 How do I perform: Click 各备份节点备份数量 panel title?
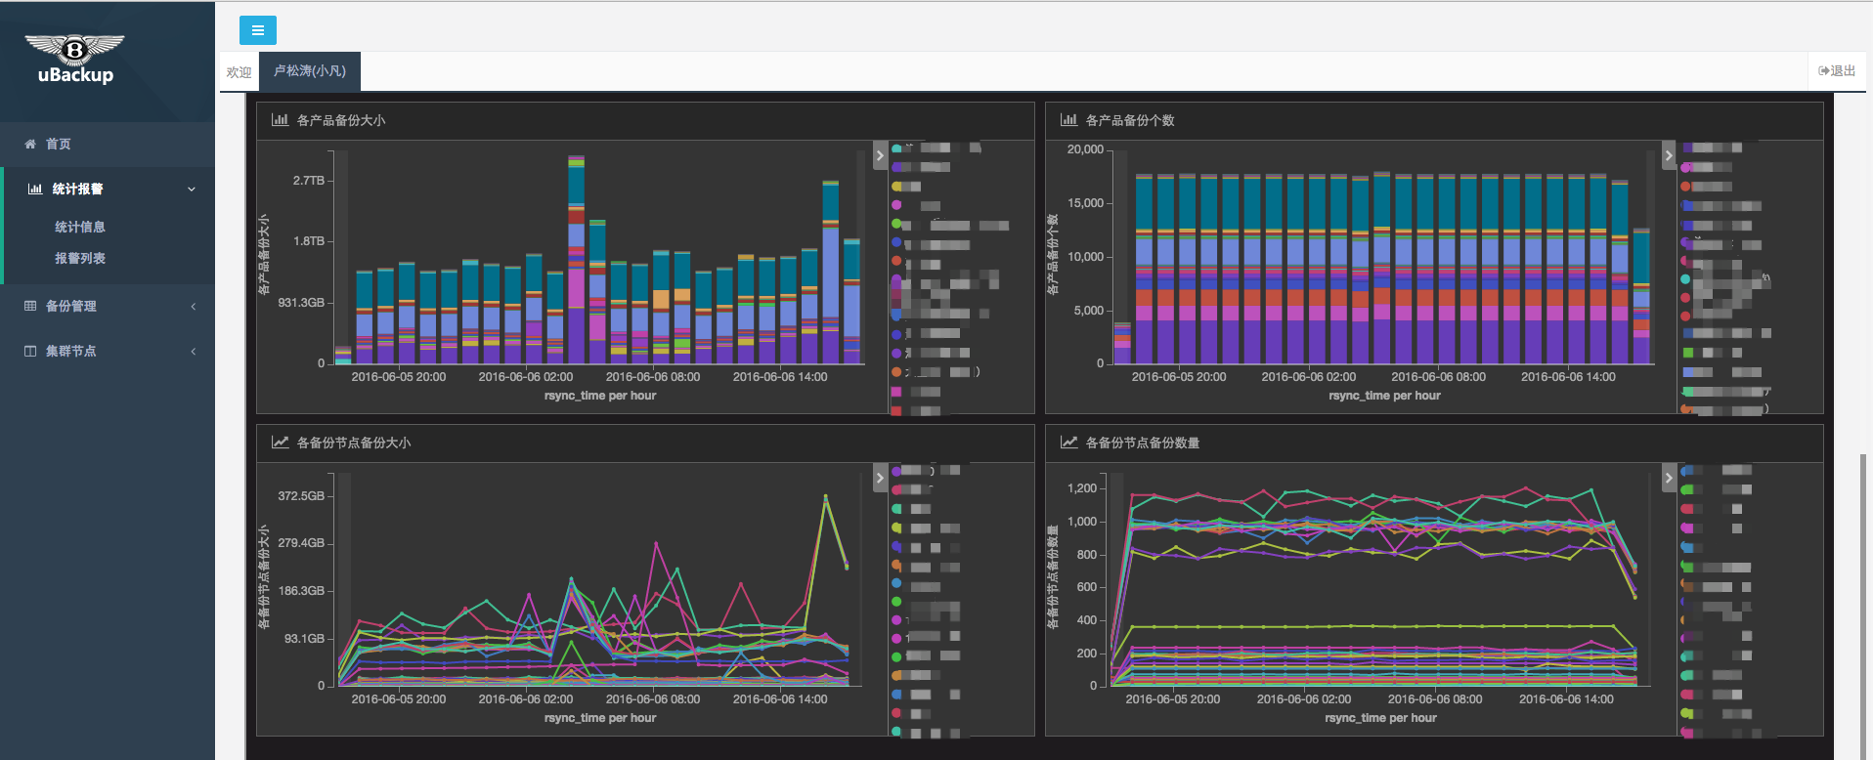1143,443
